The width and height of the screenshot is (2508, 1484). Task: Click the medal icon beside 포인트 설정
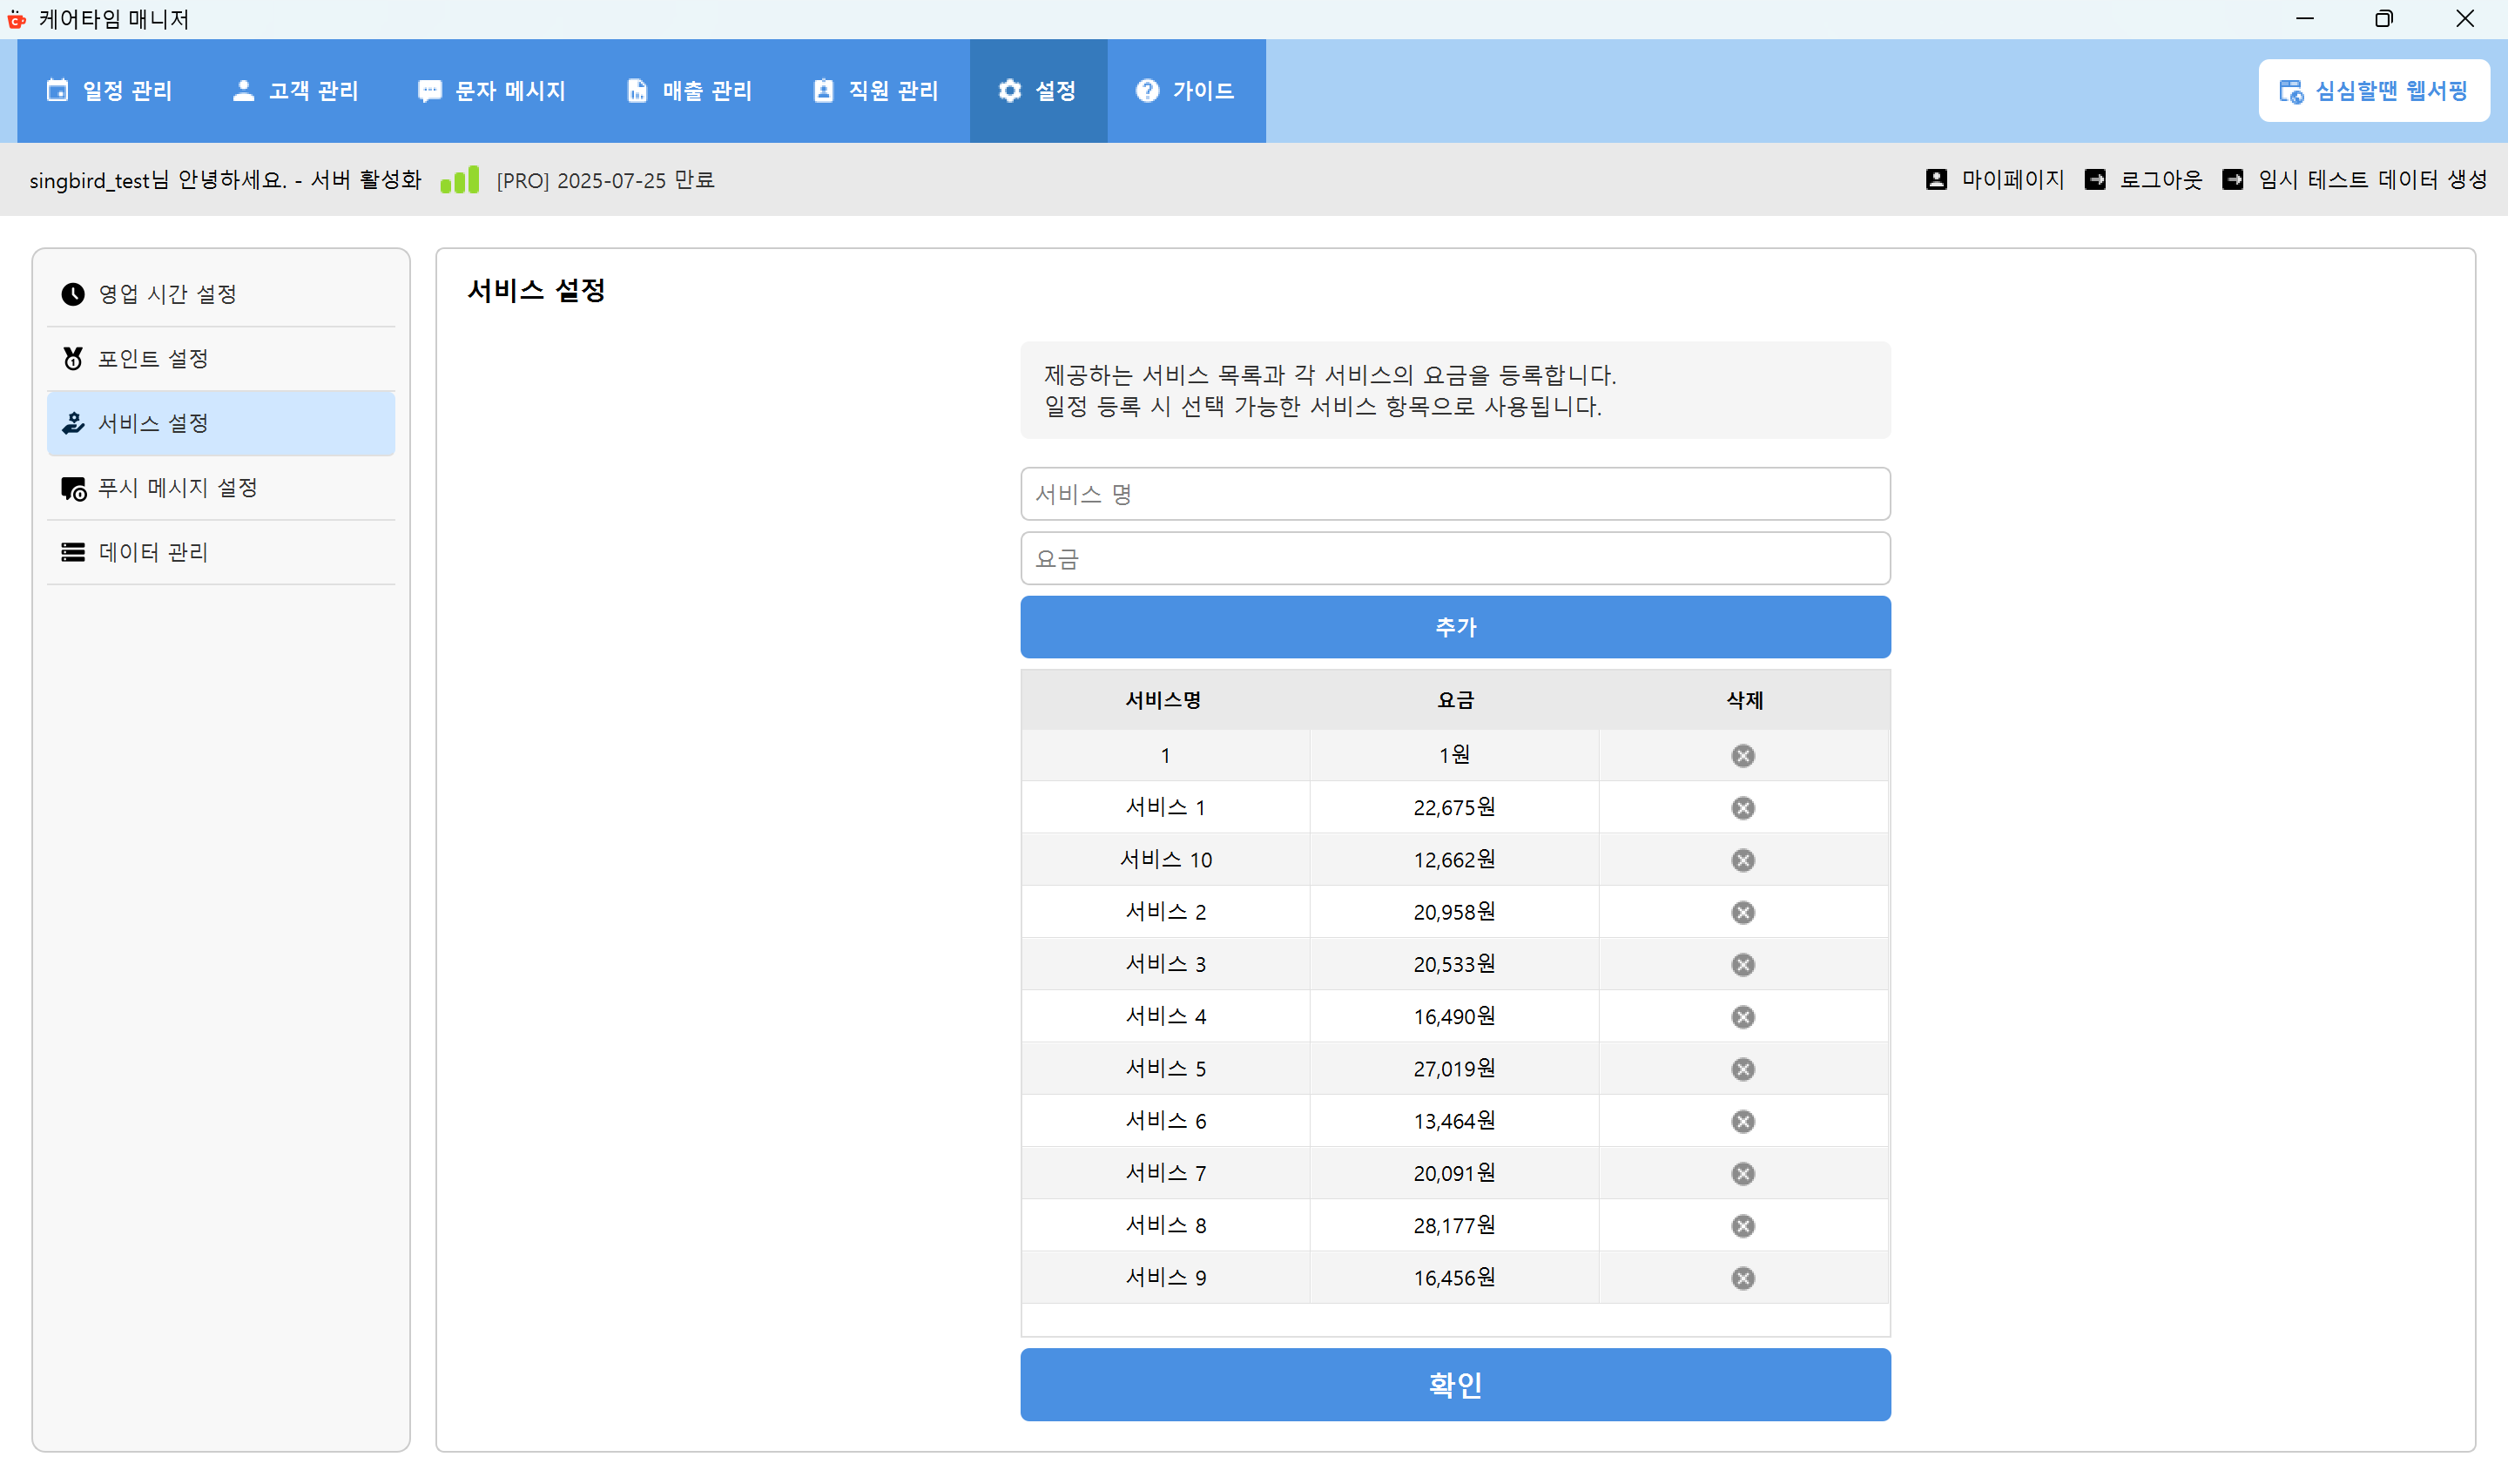click(72, 357)
